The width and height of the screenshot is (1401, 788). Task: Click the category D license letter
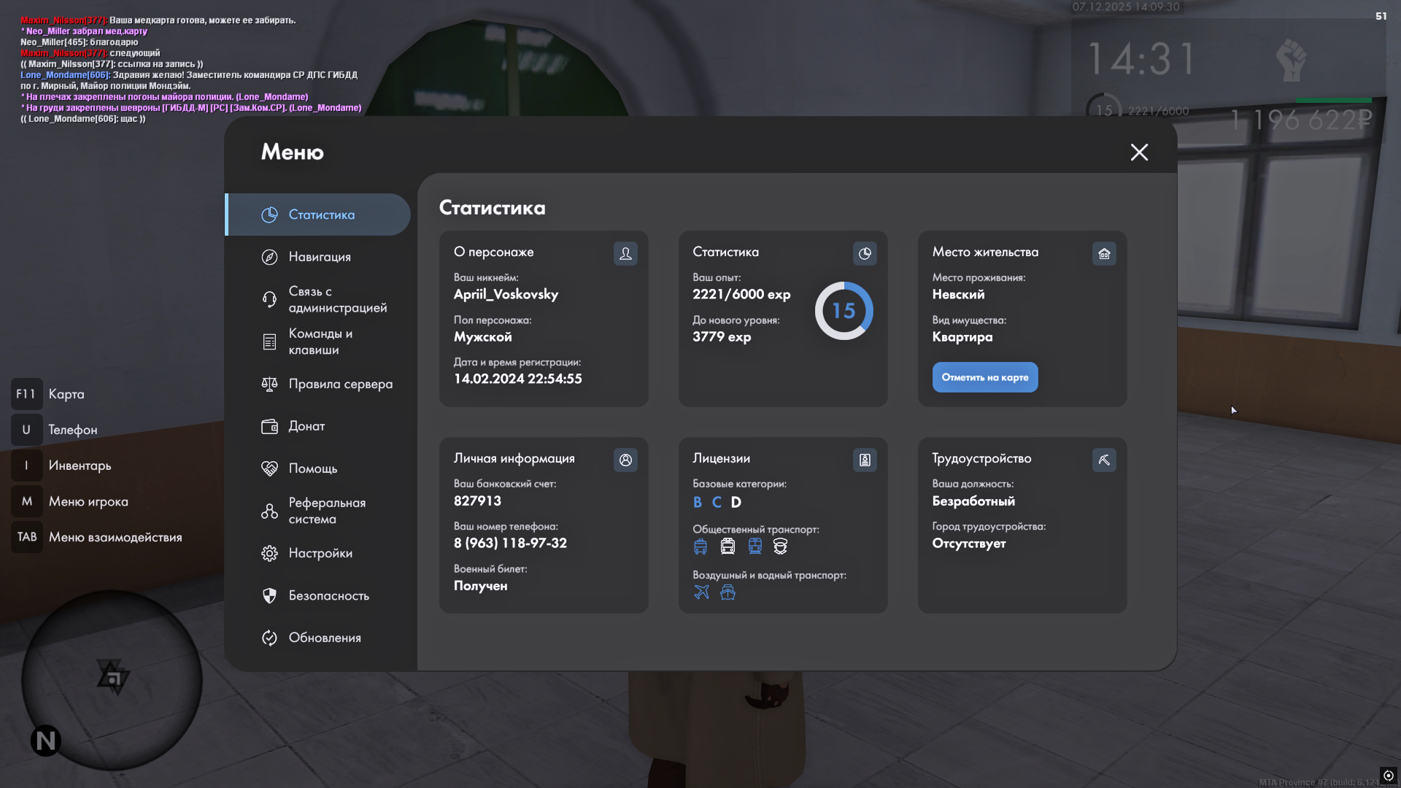point(736,502)
